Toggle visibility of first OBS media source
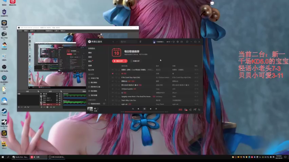289x162 pixels. pos(57,94)
